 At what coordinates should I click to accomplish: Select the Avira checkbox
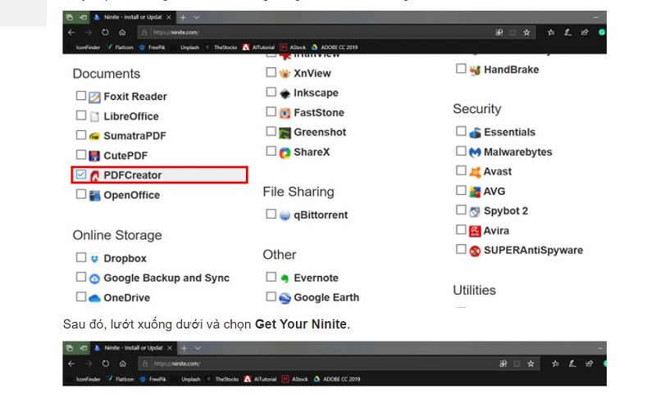pyautogui.click(x=461, y=229)
